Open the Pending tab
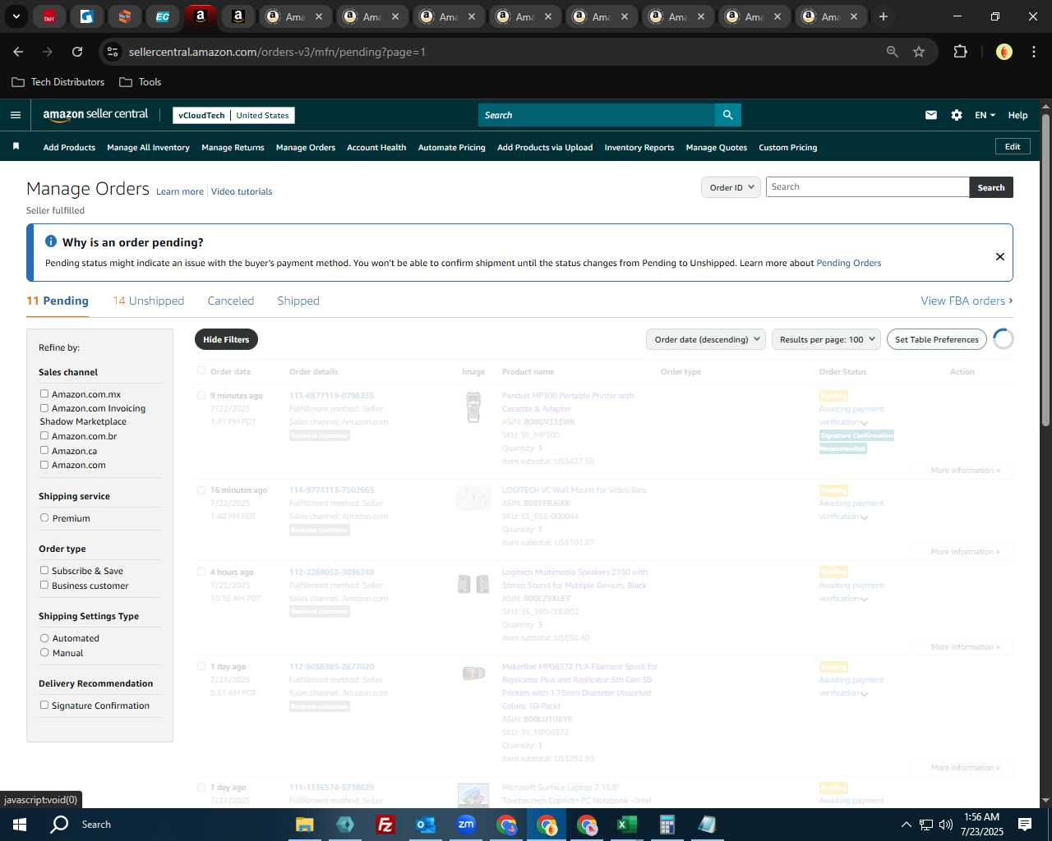Viewport: 1052px width, 841px height. [x=58, y=301]
